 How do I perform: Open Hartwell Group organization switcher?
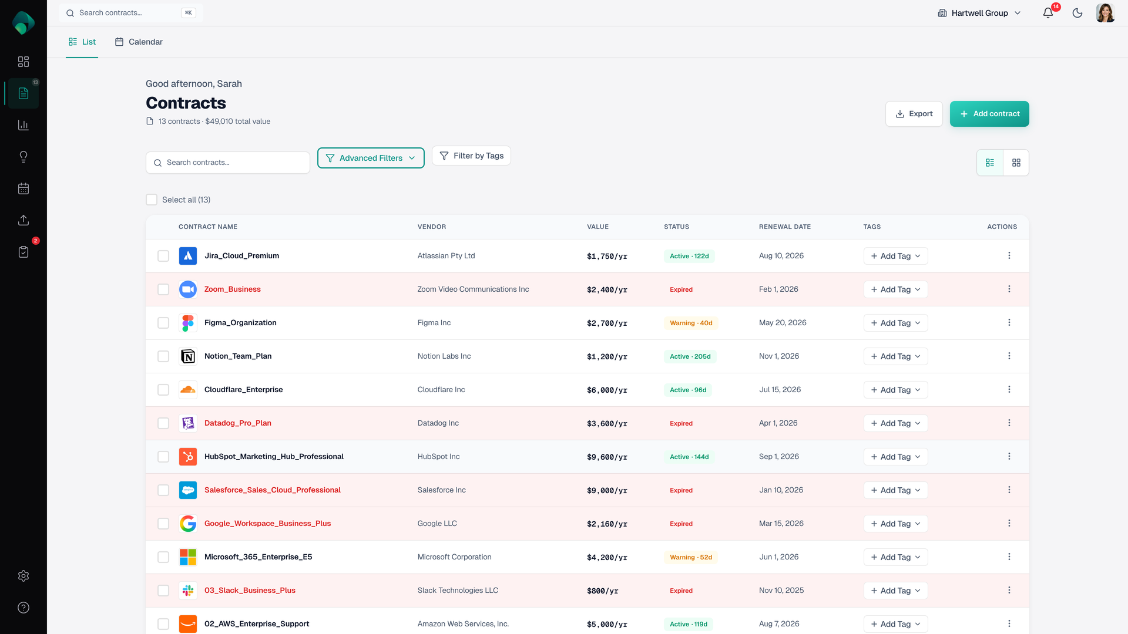tap(979, 13)
